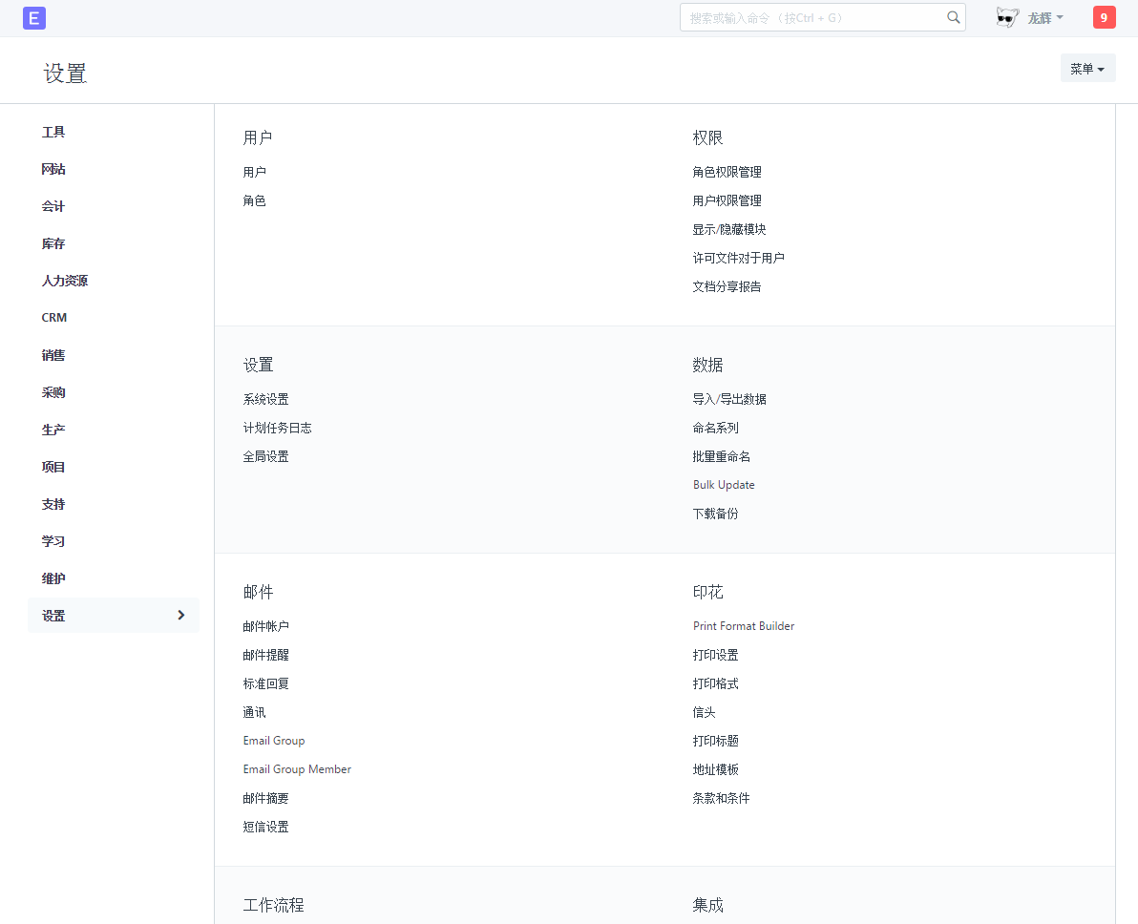Click the chevron arrow beside 设置 in sidebar

[181, 616]
